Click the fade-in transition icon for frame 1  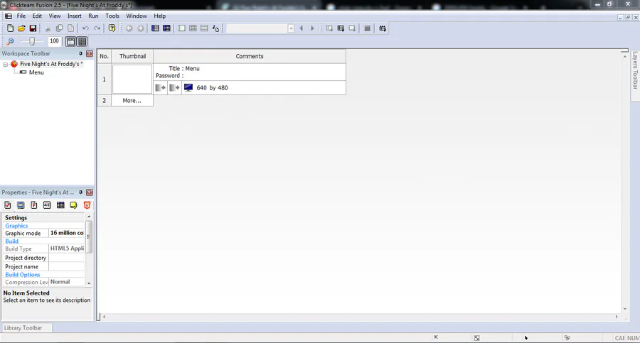(161, 87)
